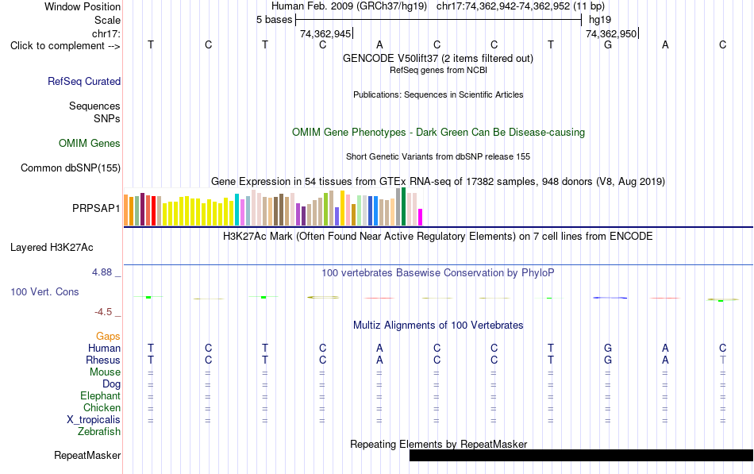This screenshot has height=474, width=754.
Task: Click the chr17:74,362,942-74,362,952 position text
Action: pyautogui.click(x=503, y=6)
